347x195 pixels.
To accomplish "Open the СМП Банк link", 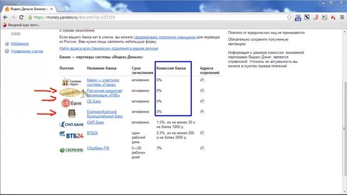I will tap(95, 122).
